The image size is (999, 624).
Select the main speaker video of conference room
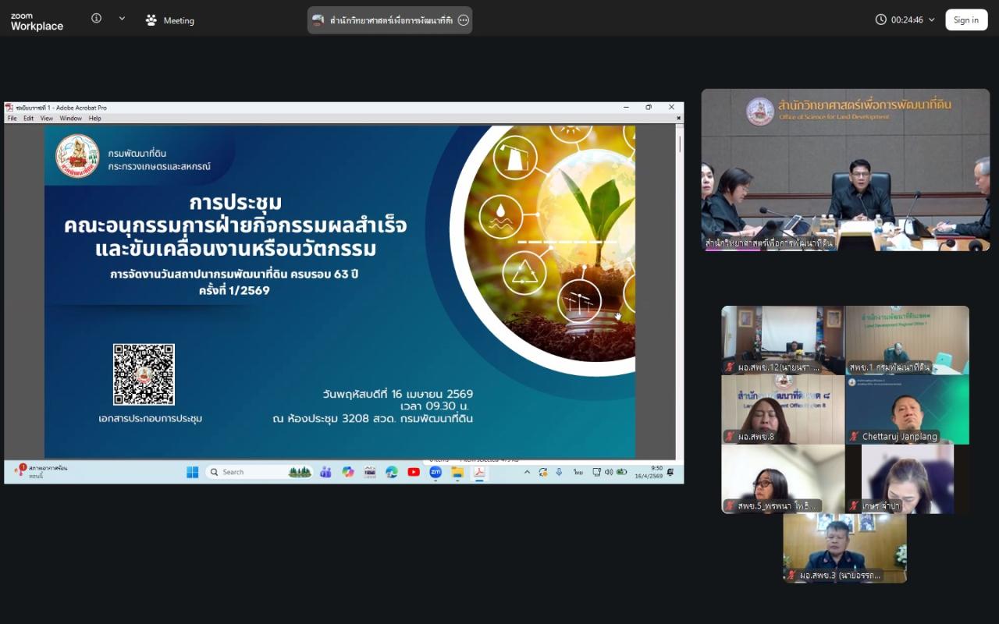(845, 169)
